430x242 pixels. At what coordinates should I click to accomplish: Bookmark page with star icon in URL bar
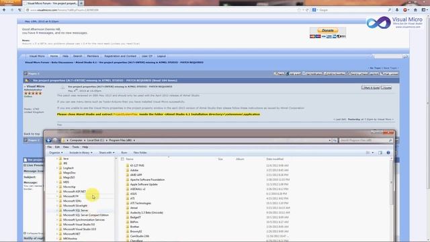[x=299, y=10]
